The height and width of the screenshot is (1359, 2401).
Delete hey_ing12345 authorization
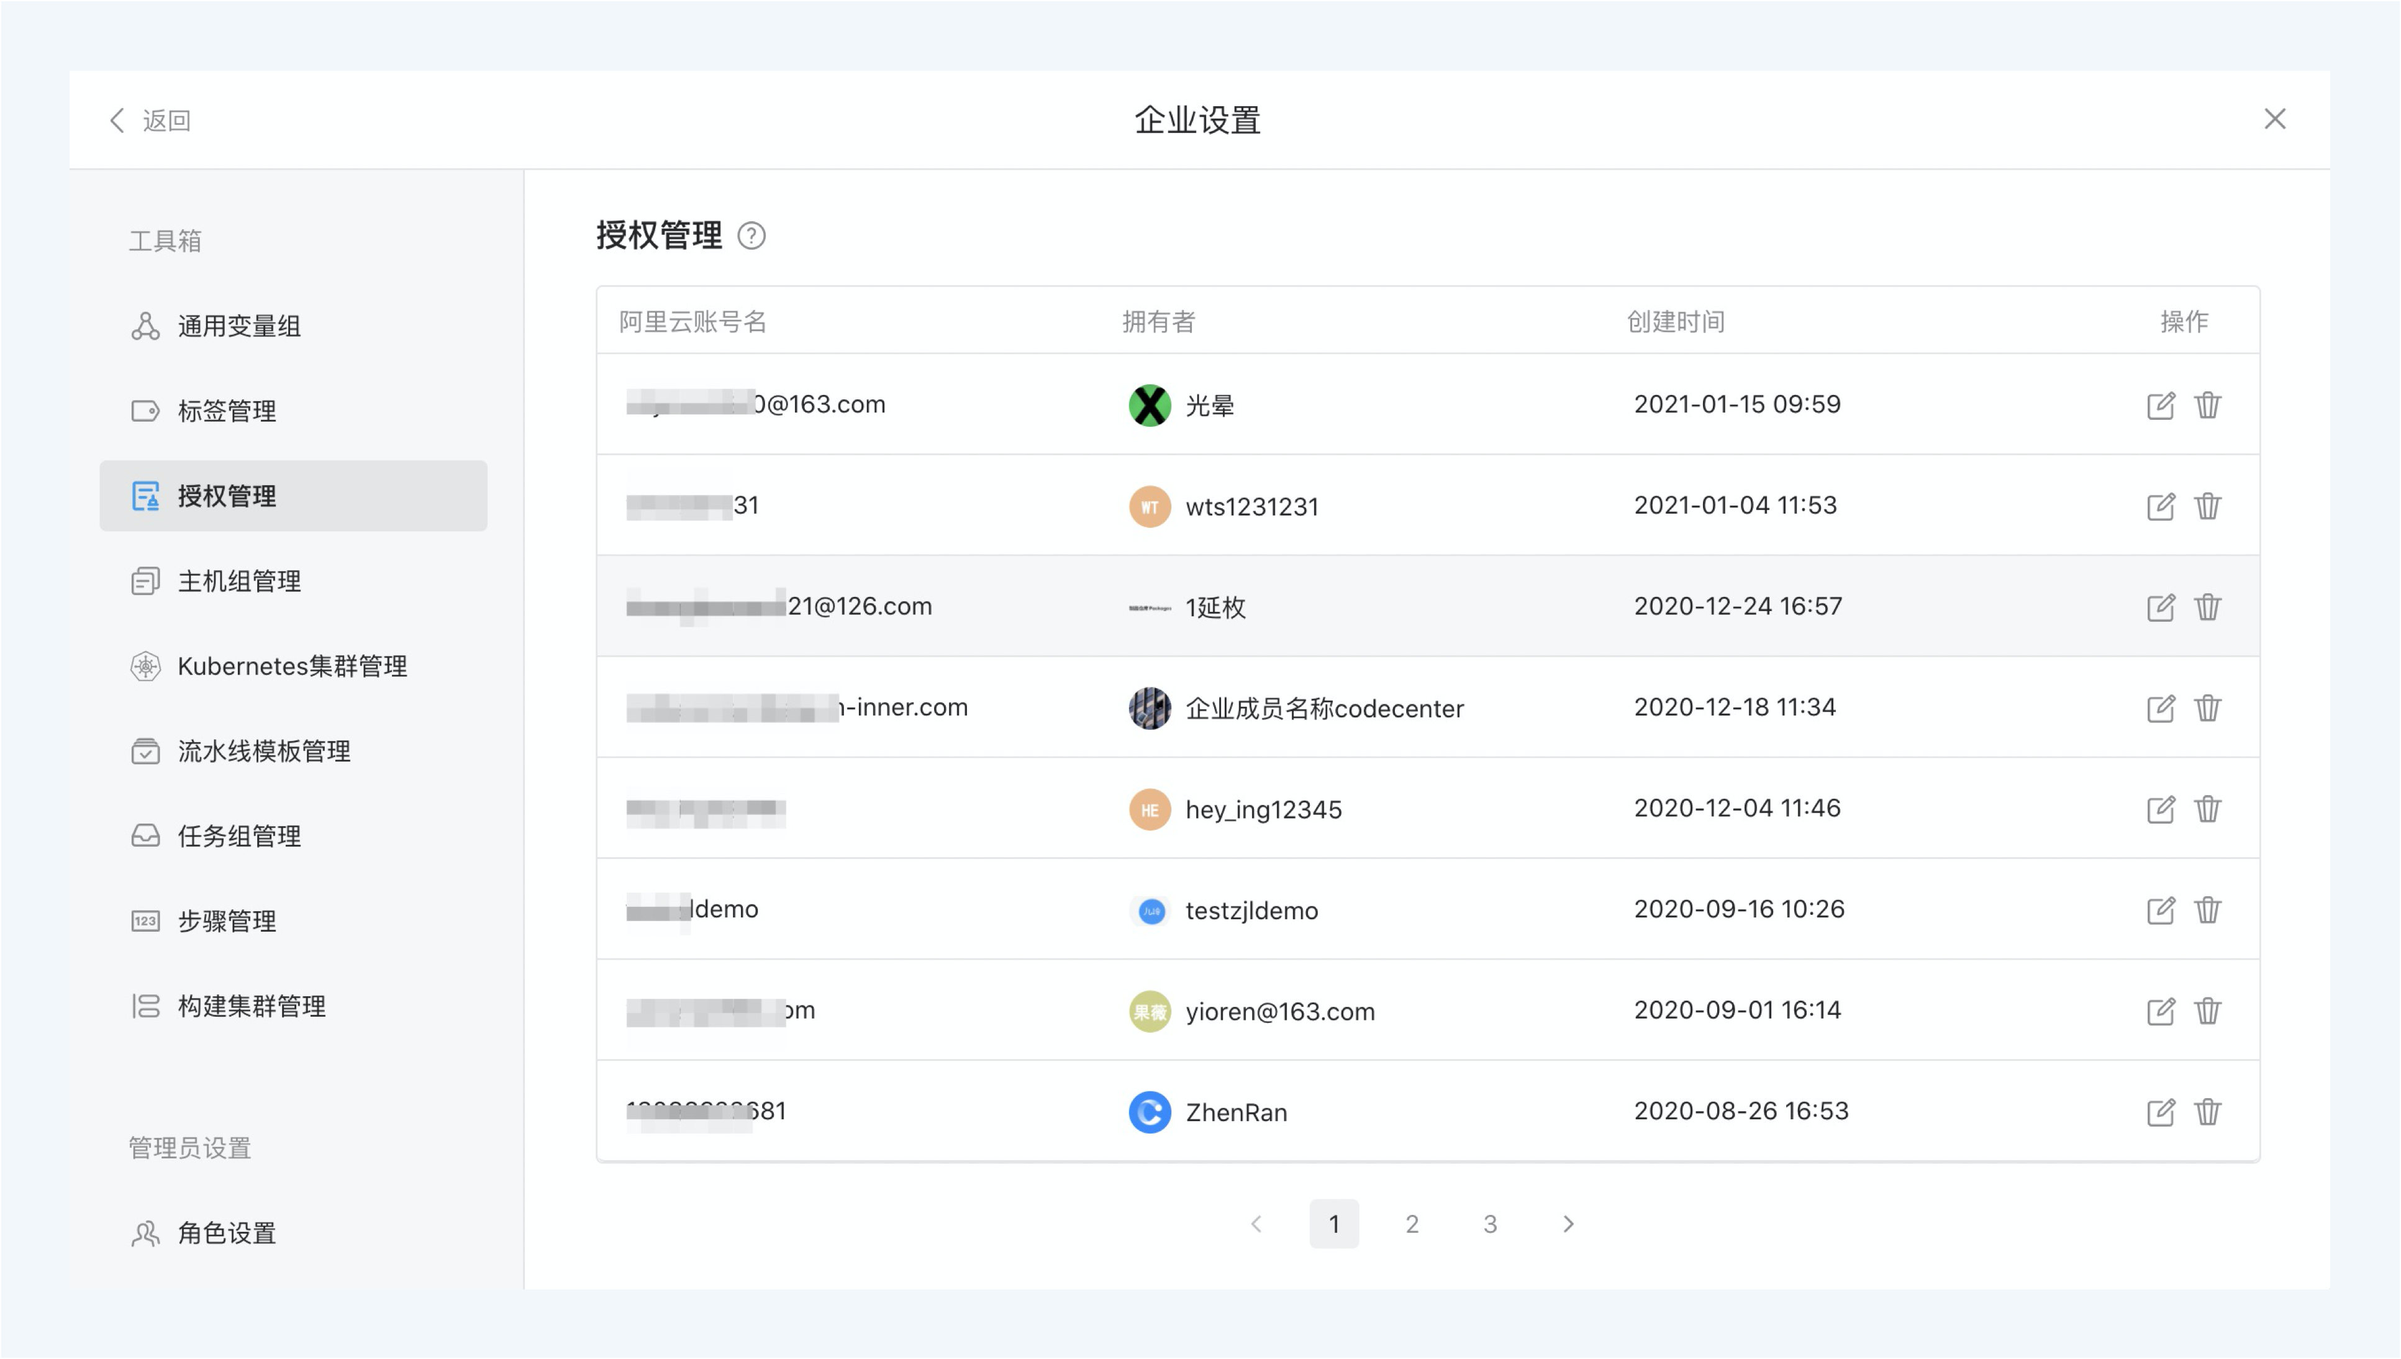(2208, 808)
